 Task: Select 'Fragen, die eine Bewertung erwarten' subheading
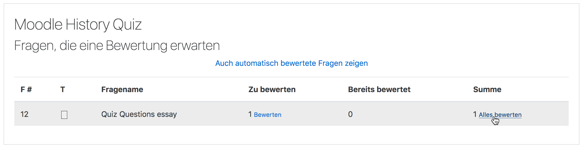pos(117,46)
